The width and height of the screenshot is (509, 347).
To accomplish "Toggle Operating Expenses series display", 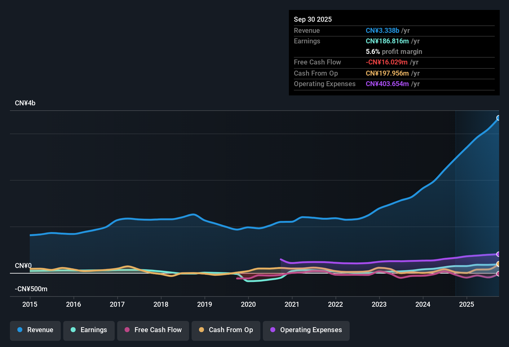I will (x=306, y=330).
